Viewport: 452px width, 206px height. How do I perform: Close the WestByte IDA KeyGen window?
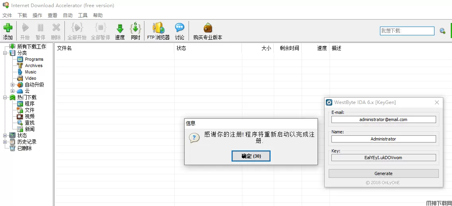tap(437, 102)
